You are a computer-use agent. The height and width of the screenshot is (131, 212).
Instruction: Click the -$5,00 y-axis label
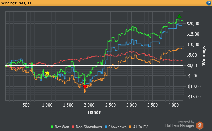(x=192, y=76)
